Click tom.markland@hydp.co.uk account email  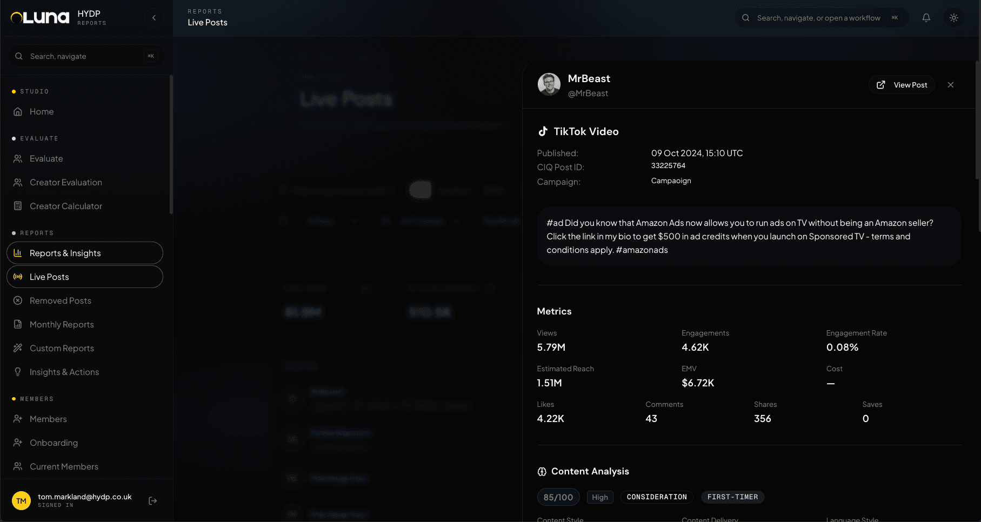(85, 497)
